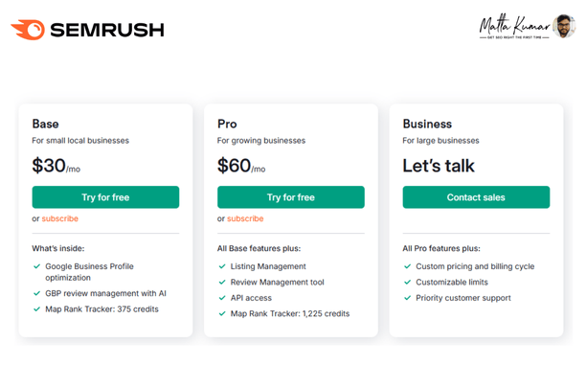Open the subscribe link under Pro plan
The width and height of the screenshot is (586, 365).
[x=245, y=218]
